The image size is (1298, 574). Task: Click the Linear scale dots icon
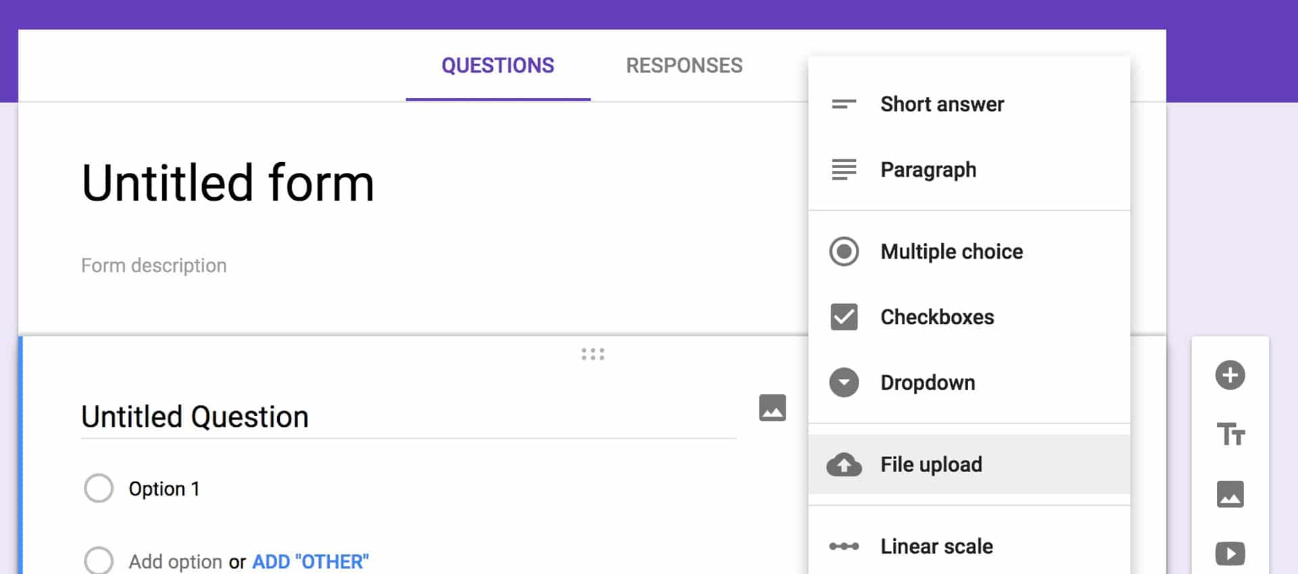844,546
